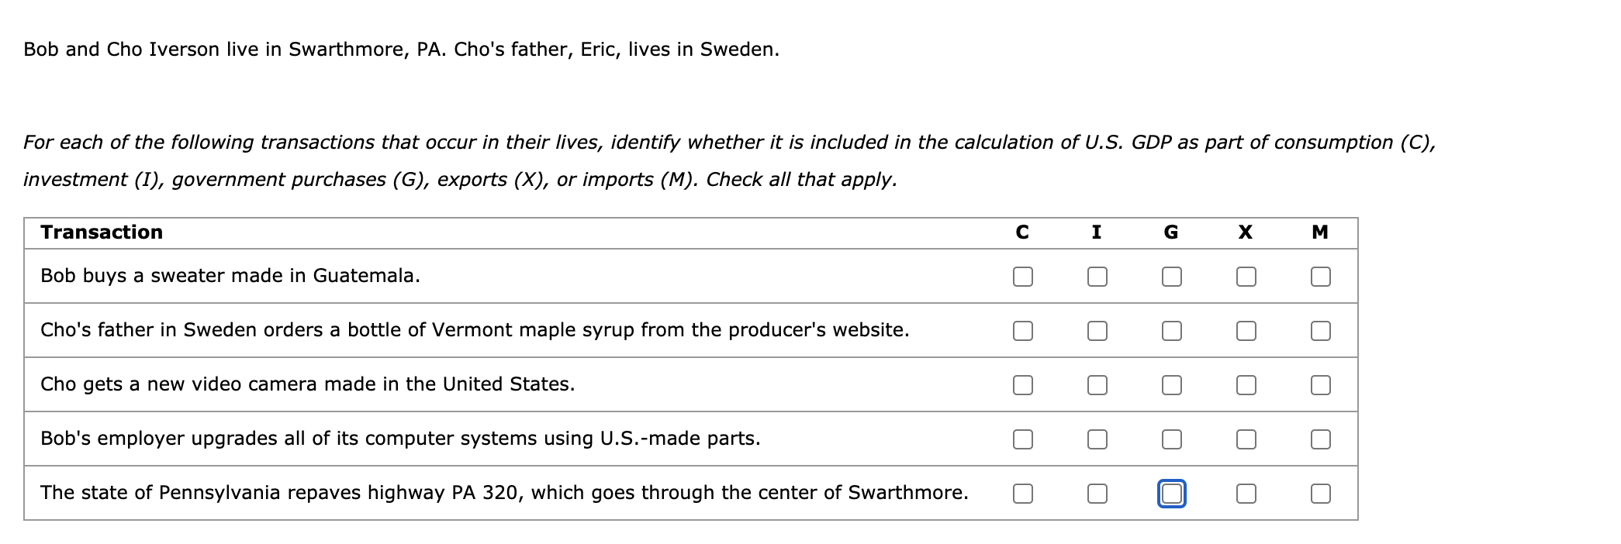Viewport: 1621px width, 544px height.
Task: Check X for Vermont maple syrup order
Action: click(x=1246, y=331)
